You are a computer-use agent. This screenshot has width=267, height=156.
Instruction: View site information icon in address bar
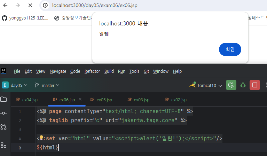(x=45, y=5)
